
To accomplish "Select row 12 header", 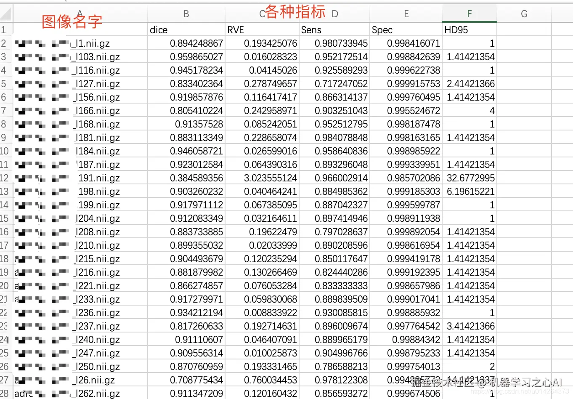I will (x=6, y=178).
